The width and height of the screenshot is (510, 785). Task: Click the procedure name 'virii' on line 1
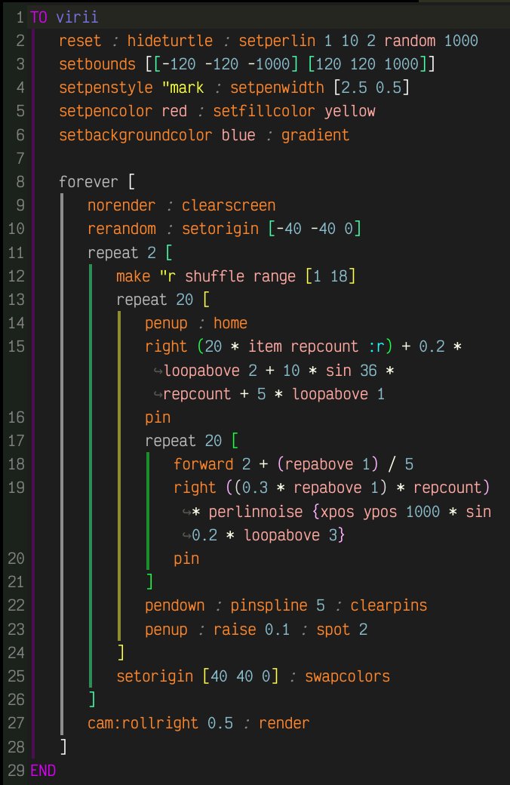pos(76,17)
